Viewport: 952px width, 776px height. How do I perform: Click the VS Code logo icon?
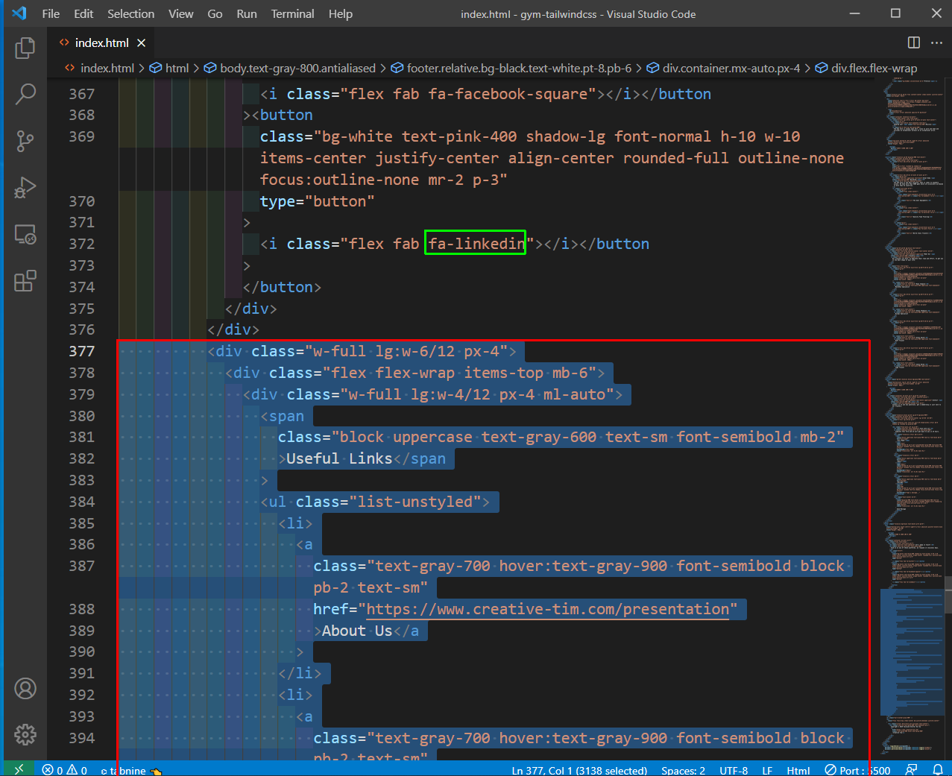click(x=19, y=13)
